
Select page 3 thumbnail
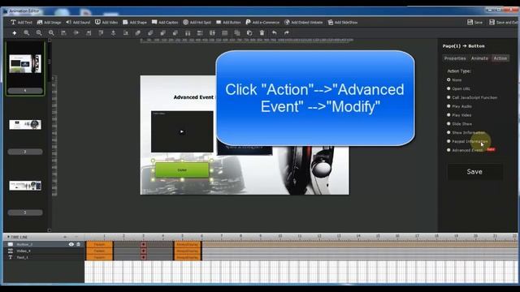(25, 186)
